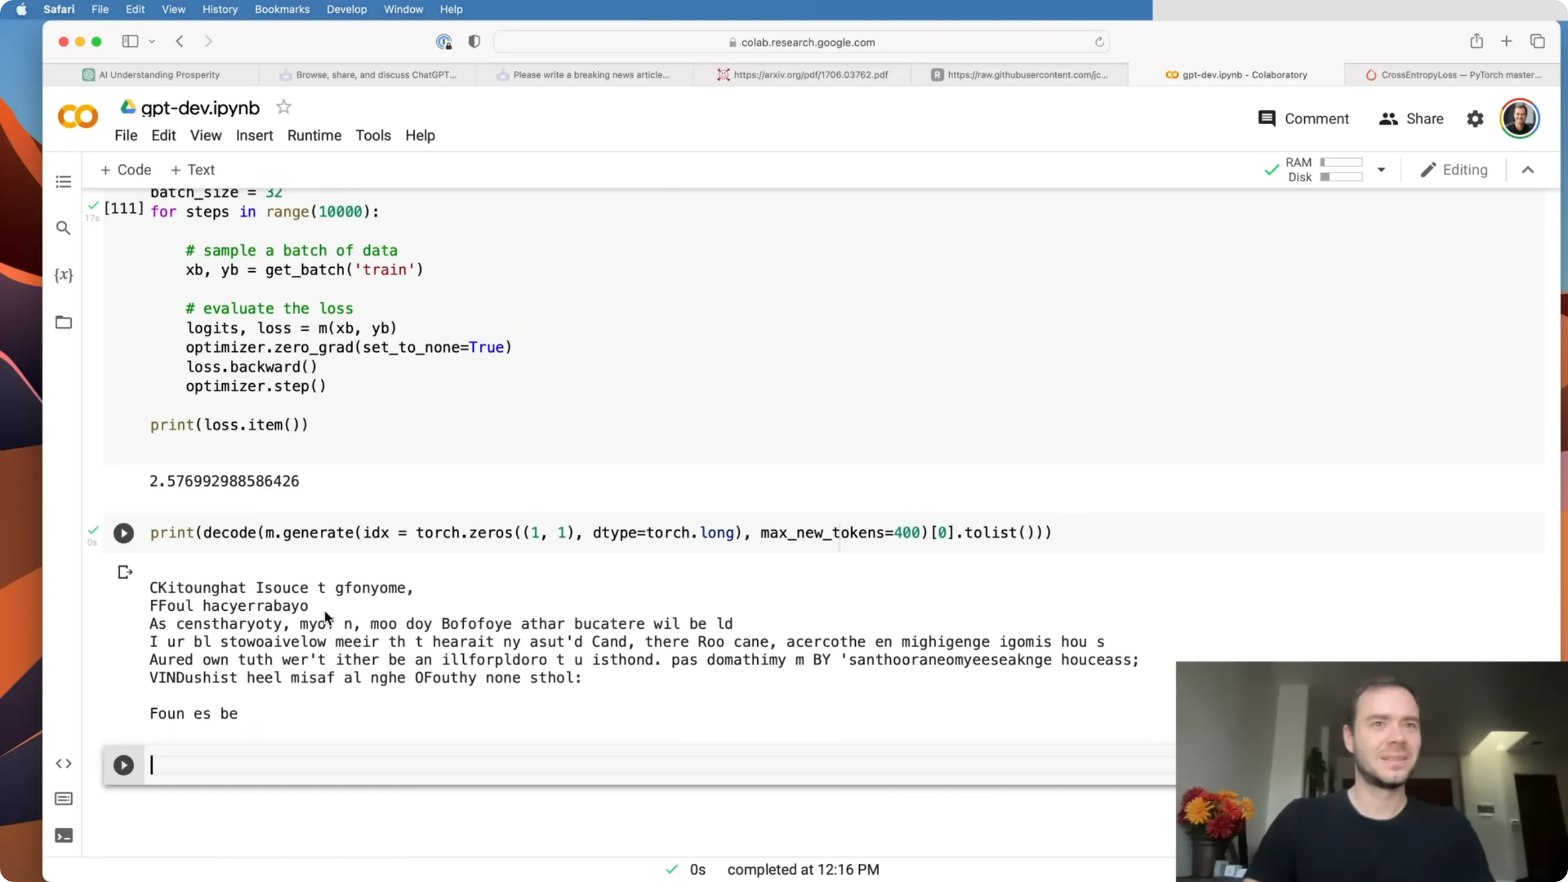
Task: Switch to the arxiv 1706.03762 pdf tab
Action: pos(802,75)
